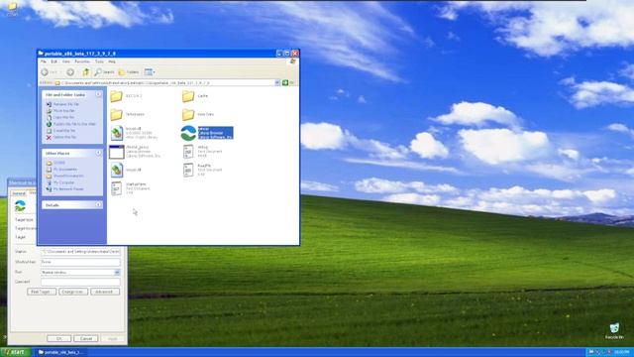Click Delete this file
Image resolution: width=634 pixels, height=357 pixels.
pyautogui.click(x=61, y=137)
